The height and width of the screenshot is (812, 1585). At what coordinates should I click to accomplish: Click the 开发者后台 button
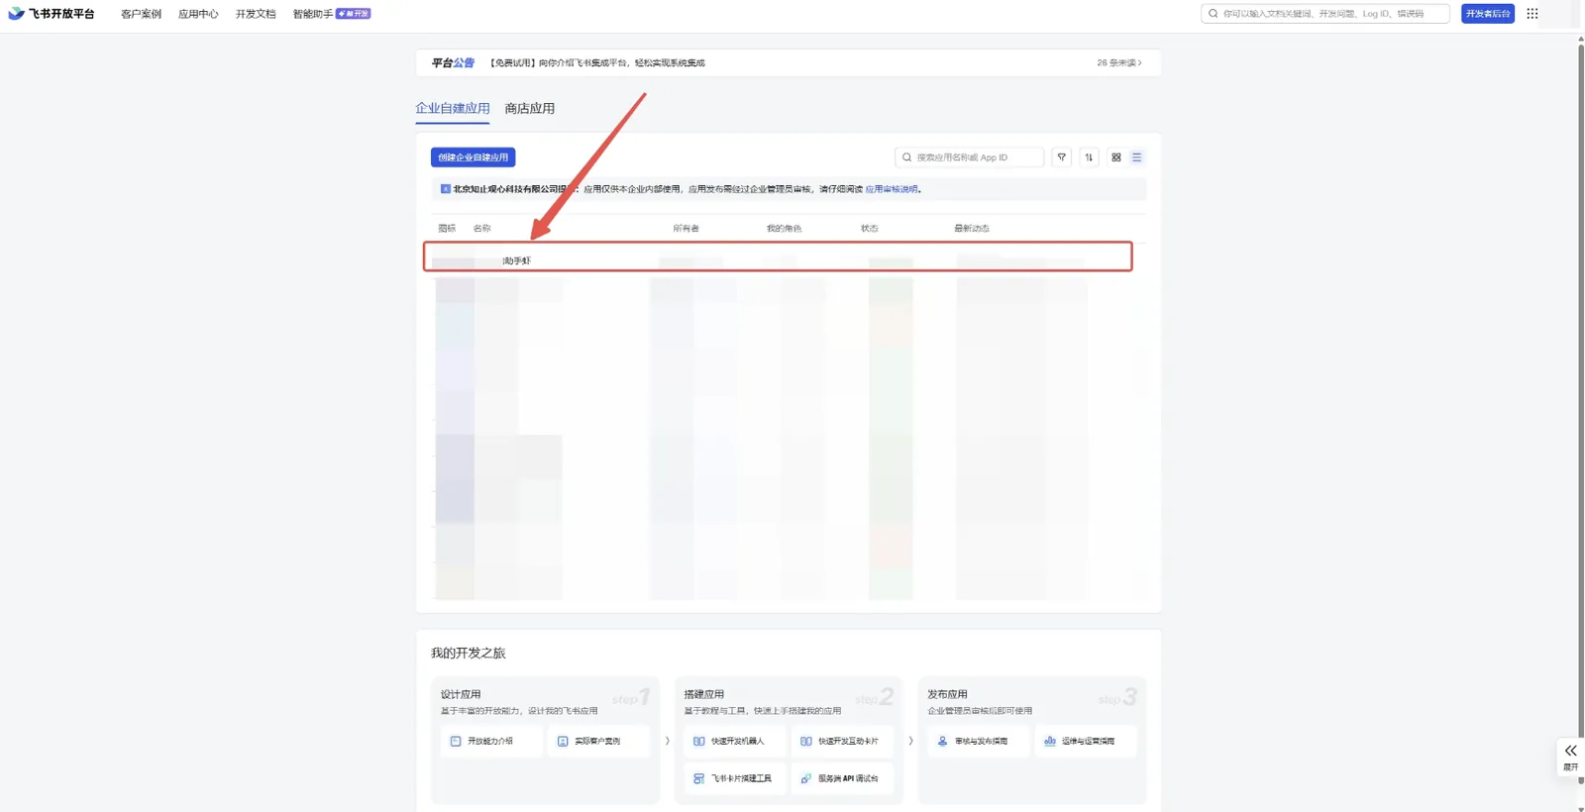pos(1488,14)
